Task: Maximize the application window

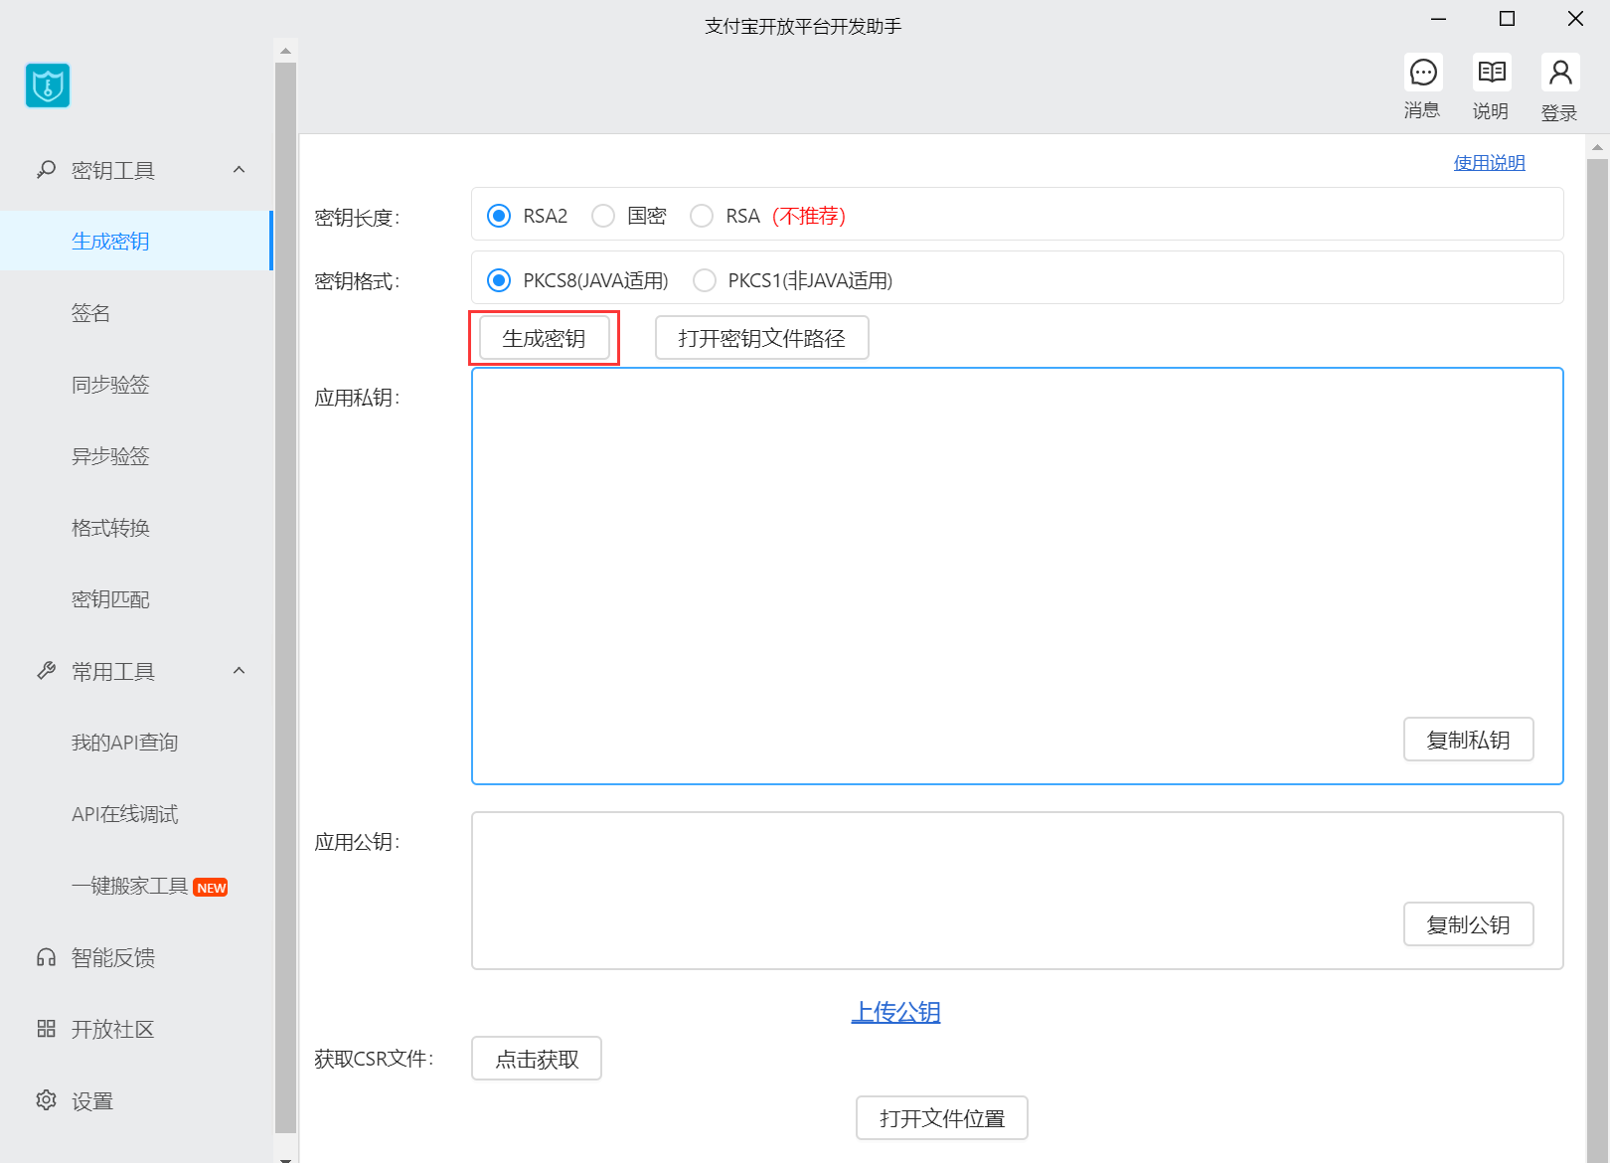Action: tap(1507, 19)
